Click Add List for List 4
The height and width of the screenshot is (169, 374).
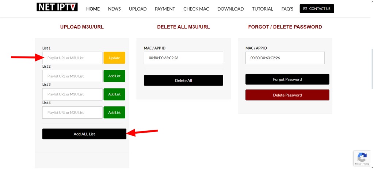pyautogui.click(x=114, y=113)
